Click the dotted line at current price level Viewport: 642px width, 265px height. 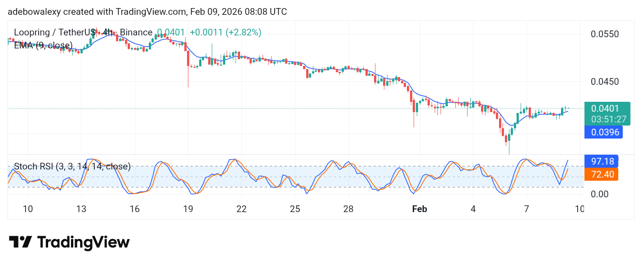(x=270, y=108)
